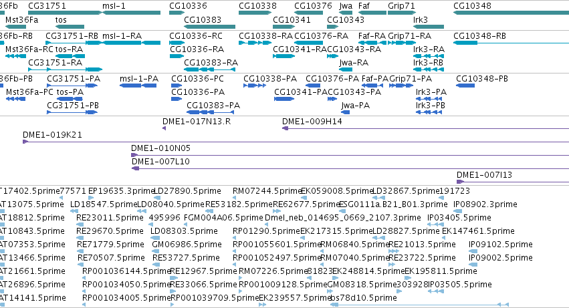569x308 pixels.
Task: Select protein CG10338-PA
Action: [x=270, y=79]
